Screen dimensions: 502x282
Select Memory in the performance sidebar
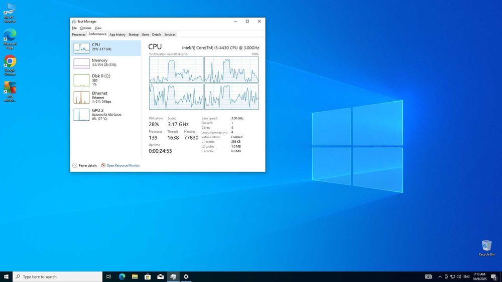coord(106,64)
